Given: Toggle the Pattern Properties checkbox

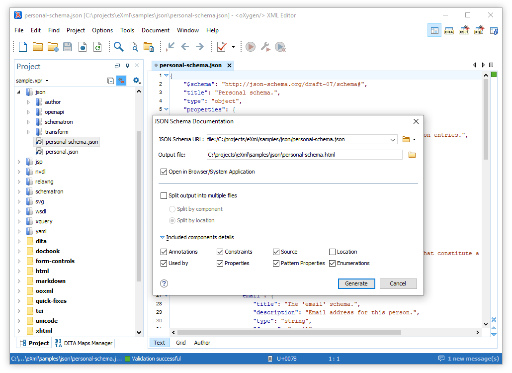Looking at the screenshot, I should 276,263.
